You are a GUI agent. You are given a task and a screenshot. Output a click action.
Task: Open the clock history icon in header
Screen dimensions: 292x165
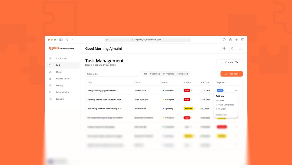224,49
